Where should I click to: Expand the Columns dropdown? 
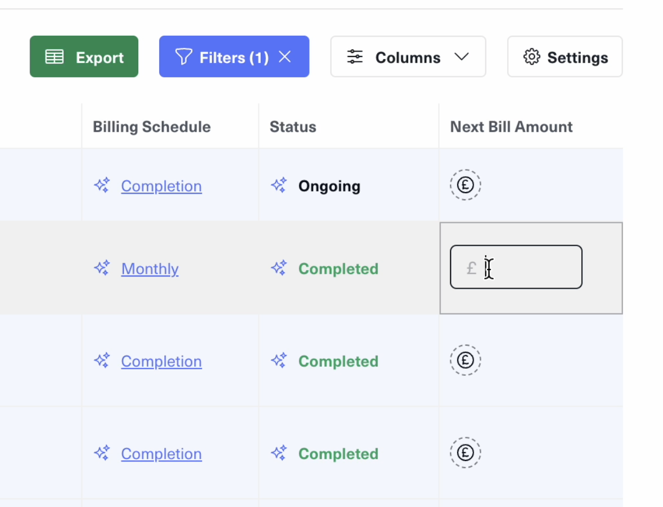[408, 57]
